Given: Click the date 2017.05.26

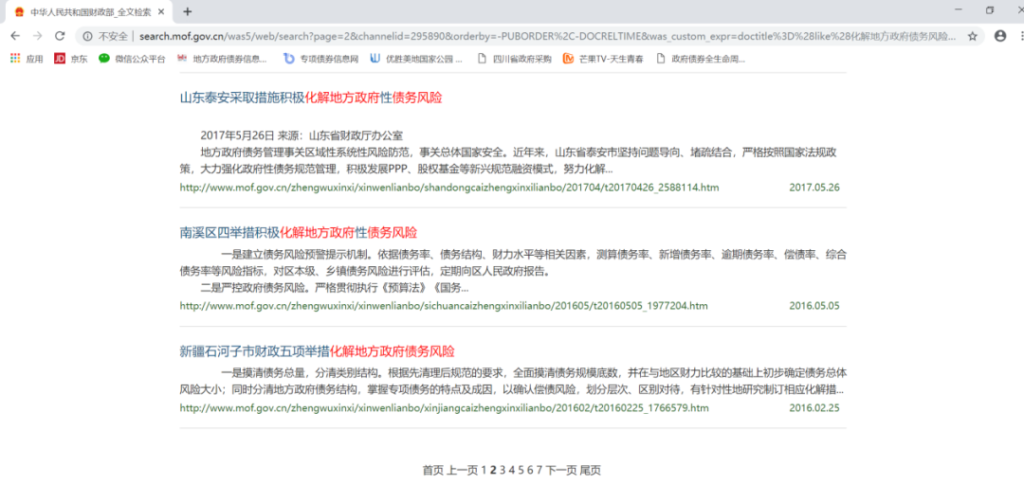Looking at the screenshot, I should click(814, 188).
